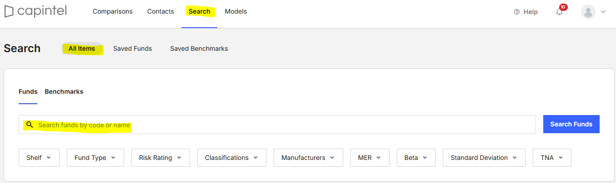This screenshot has width=616, height=183.
Task: Expand the Standard Deviation filter
Action: [x=484, y=158]
